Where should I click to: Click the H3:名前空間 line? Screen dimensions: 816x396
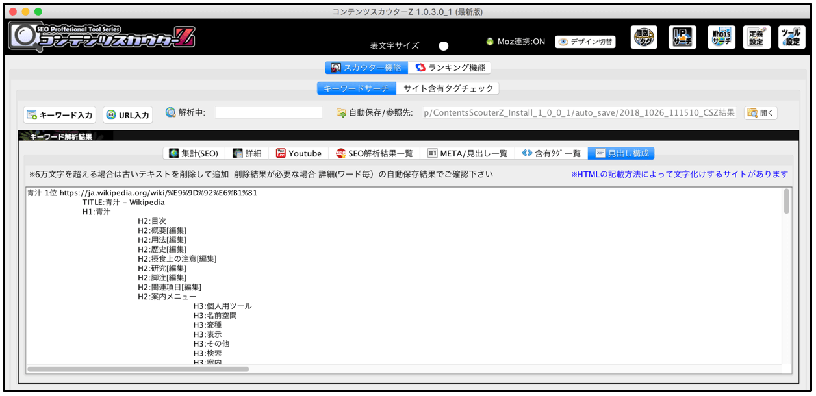pyautogui.click(x=215, y=316)
